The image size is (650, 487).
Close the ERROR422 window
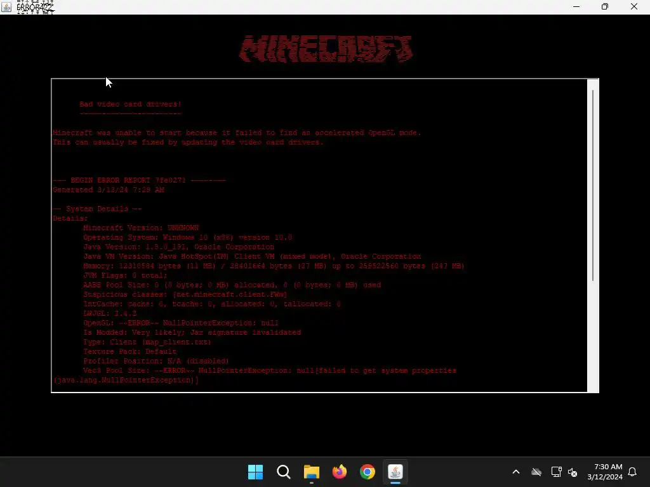[x=634, y=6]
